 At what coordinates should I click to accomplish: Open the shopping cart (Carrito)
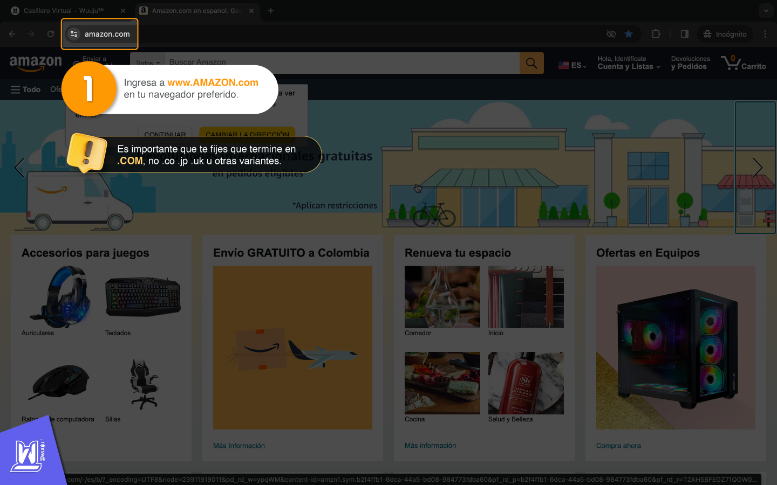(744, 63)
